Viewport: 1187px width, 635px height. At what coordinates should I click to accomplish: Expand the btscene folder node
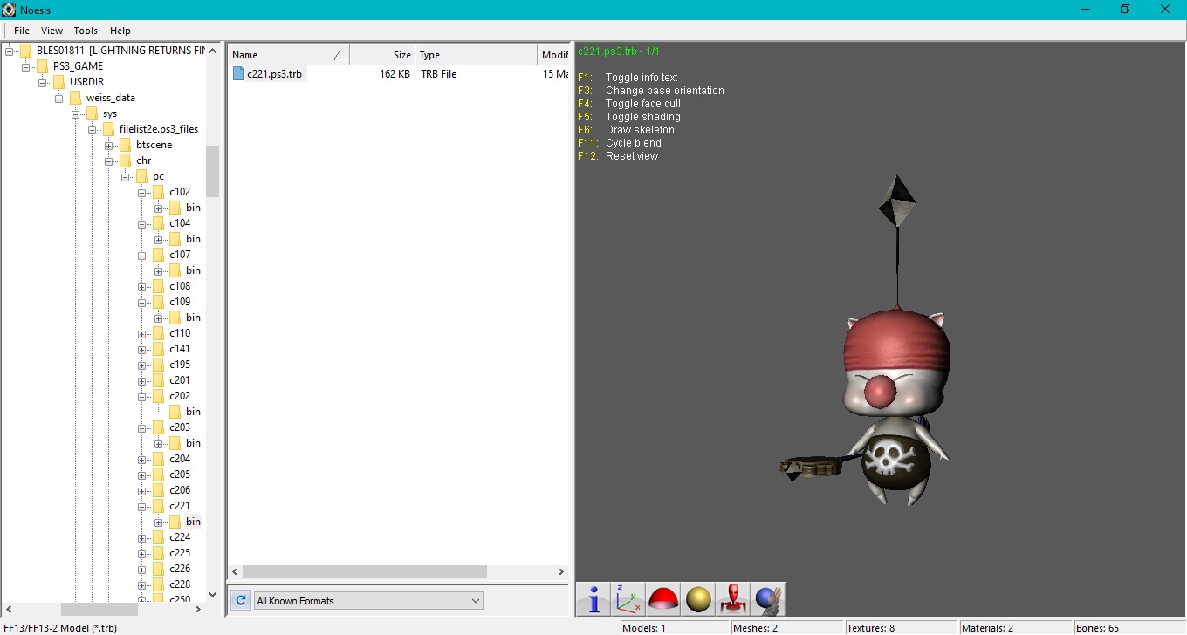[x=108, y=145]
